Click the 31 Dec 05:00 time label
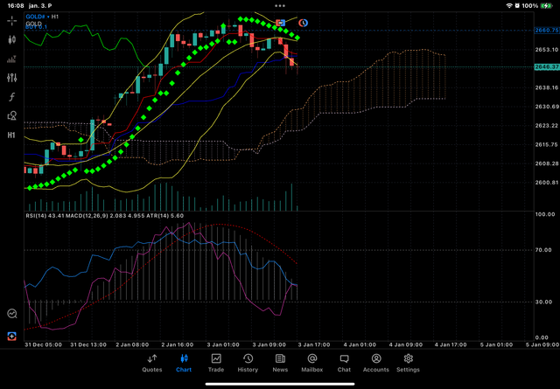The height and width of the screenshot is (389, 560). 43,344
